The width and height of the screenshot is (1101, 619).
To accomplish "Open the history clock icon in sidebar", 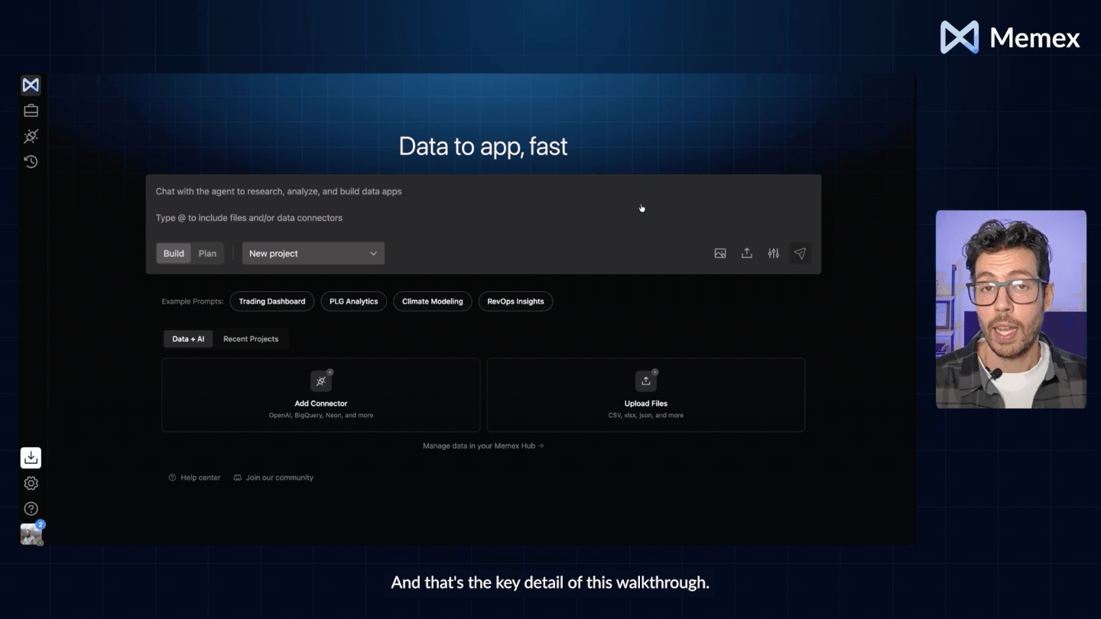I will (31, 161).
